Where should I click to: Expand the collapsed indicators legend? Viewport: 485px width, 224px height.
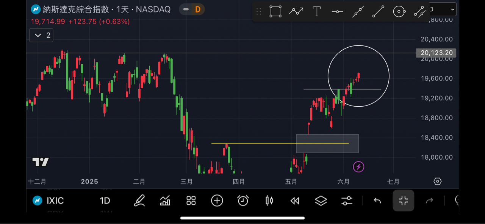(41, 36)
